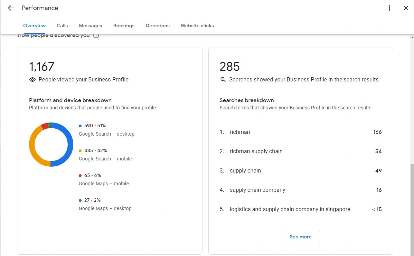414x256 pixels.
Task: Click the magnifier icon near searches count
Action: (x=223, y=80)
